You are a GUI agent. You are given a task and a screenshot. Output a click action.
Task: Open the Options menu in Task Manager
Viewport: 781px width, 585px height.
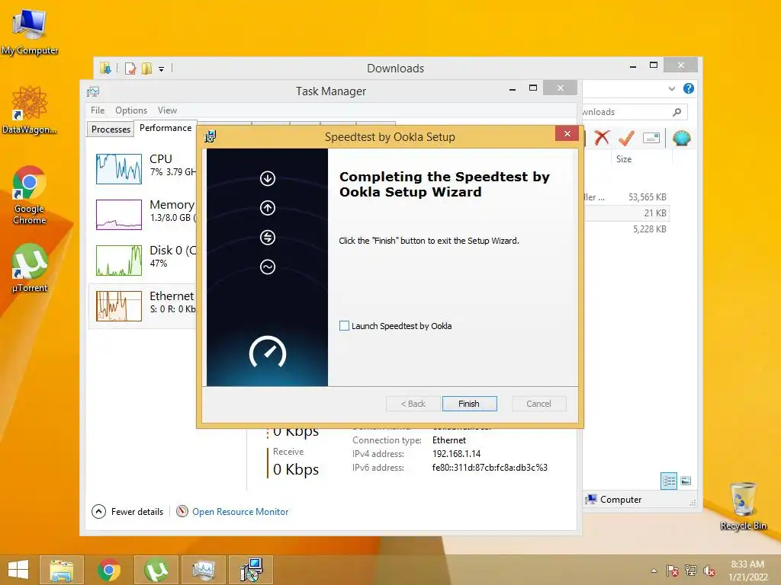tap(131, 110)
